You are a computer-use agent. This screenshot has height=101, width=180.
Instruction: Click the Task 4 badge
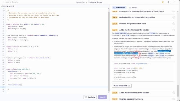(x=115, y=30)
